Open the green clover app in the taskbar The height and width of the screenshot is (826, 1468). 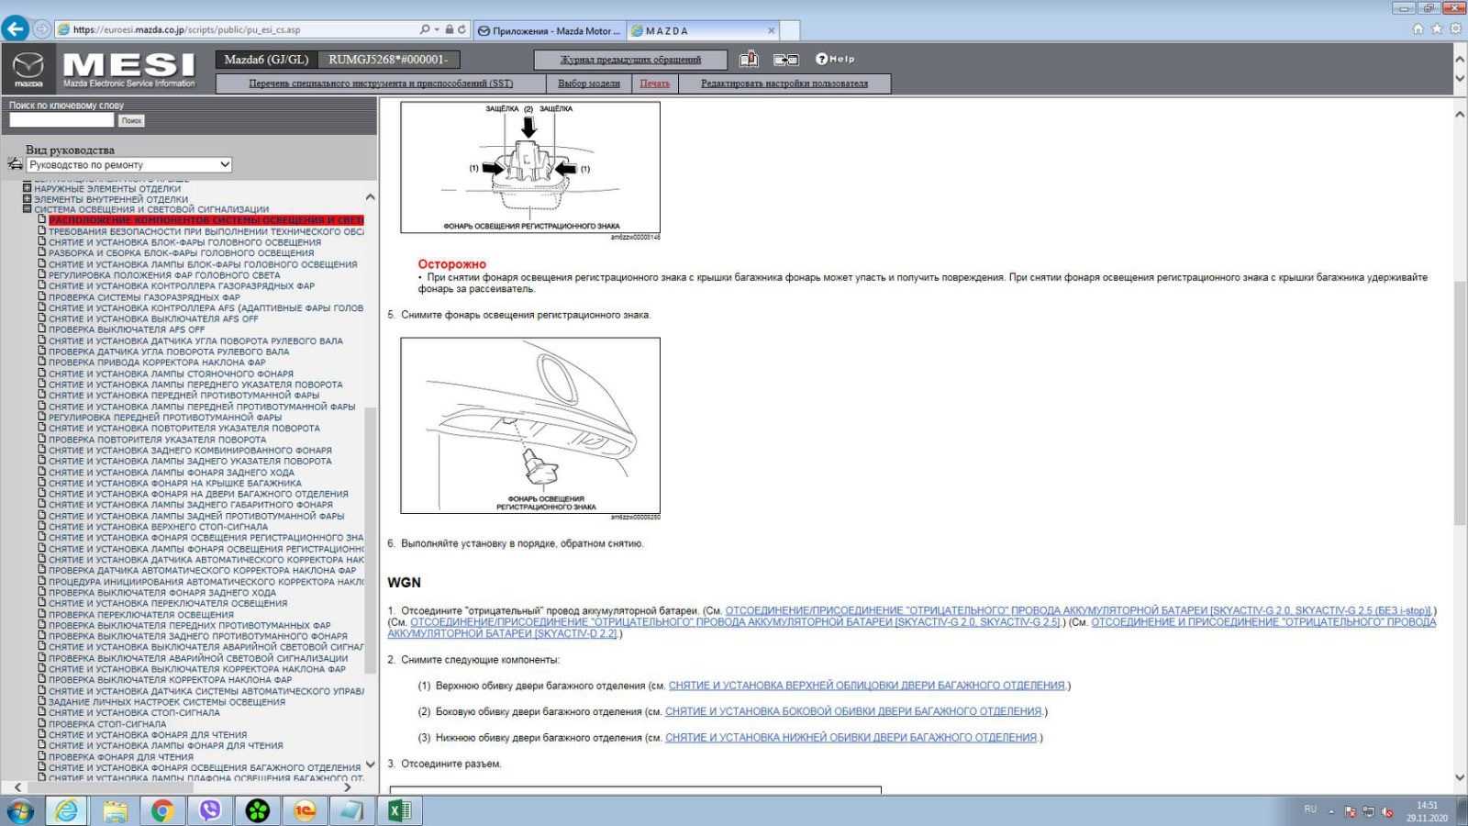tap(258, 811)
